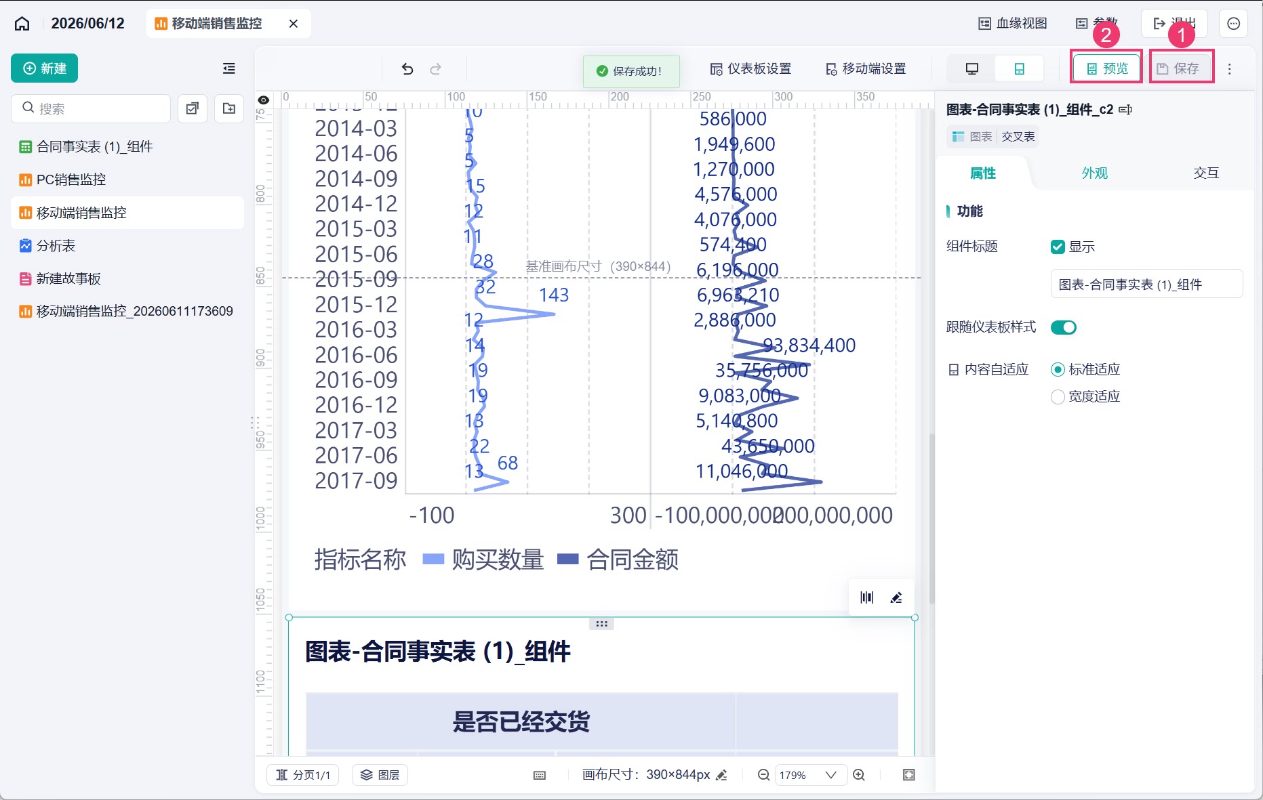Click the keyboard shortcuts icon in status bar

pos(540,775)
